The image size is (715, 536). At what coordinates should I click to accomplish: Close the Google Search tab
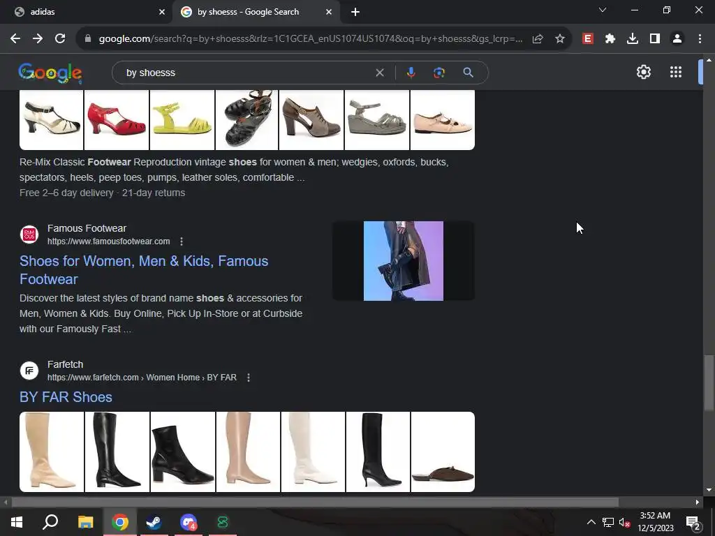pyautogui.click(x=329, y=12)
